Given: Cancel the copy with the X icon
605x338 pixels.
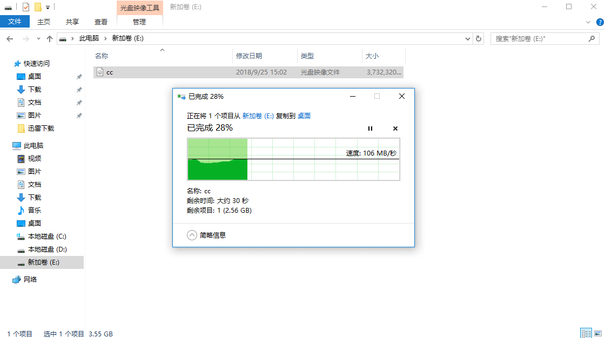Looking at the screenshot, I should click(395, 129).
